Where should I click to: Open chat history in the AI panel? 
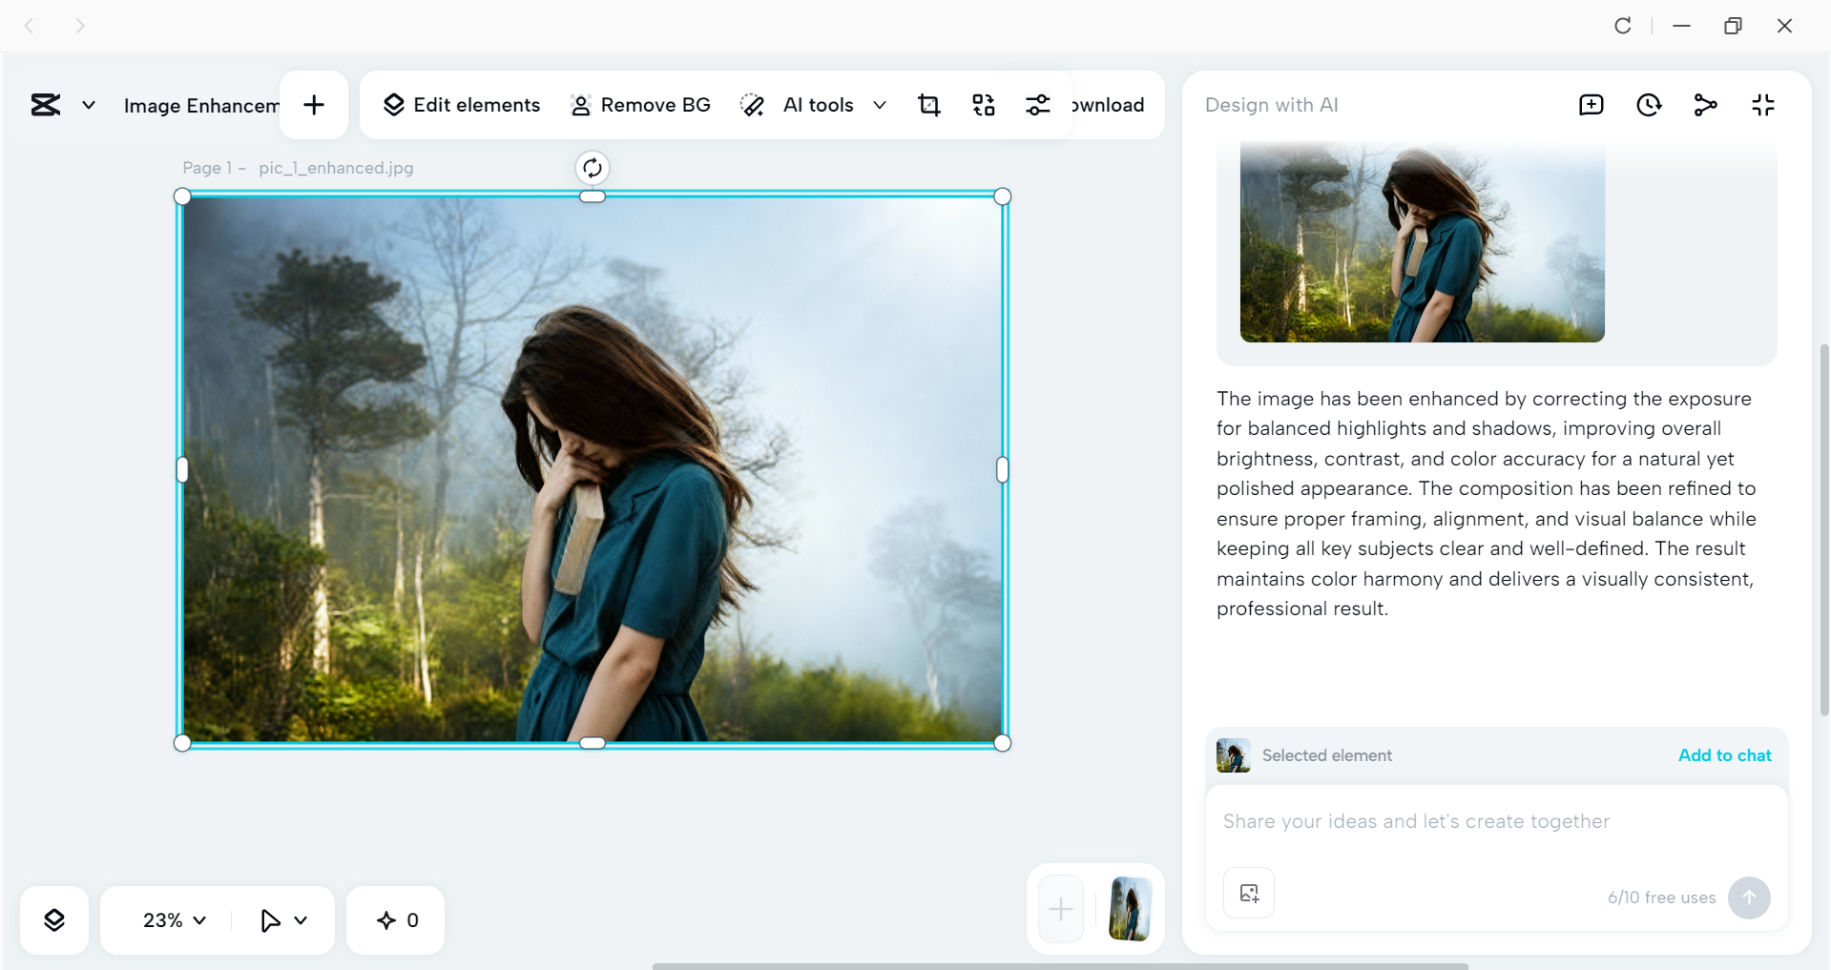point(1649,105)
